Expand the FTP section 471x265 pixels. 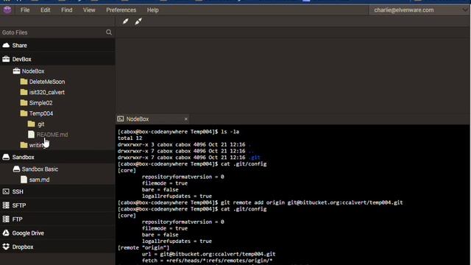click(x=17, y=219)
